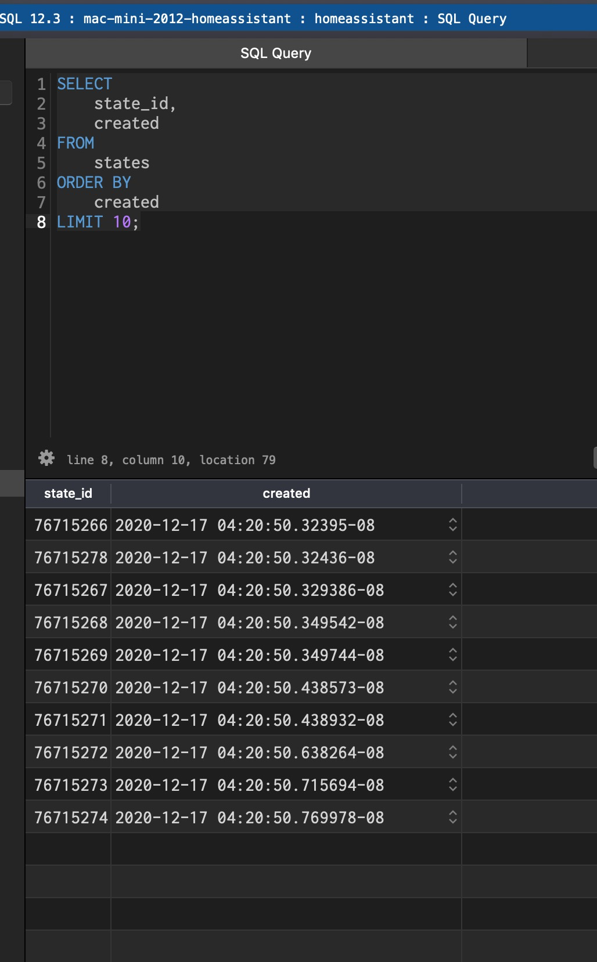This screenshot has height=962, width=597.
Task: Select the state_id cell 76715272
Action: (70, 753)
